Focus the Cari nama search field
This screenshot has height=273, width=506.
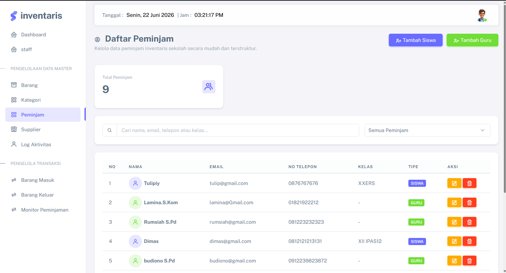(x=238, y=130)
